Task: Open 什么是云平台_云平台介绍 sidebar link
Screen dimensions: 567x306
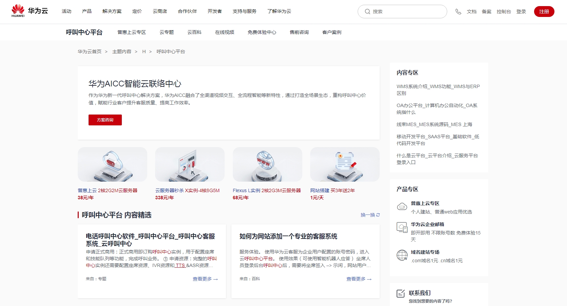Action: click(437, 159)
